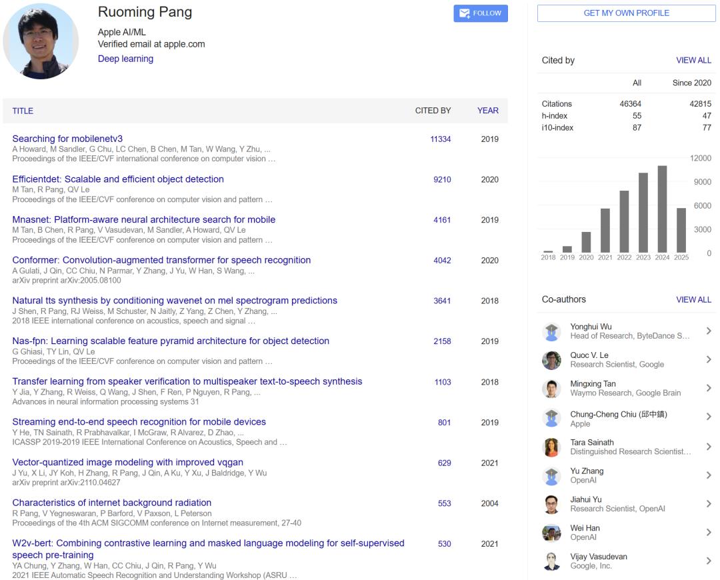Expand chevron next to Yonghui Wu
The width and height of the screenshot is (720, 580).
click(x=708, y=331)
